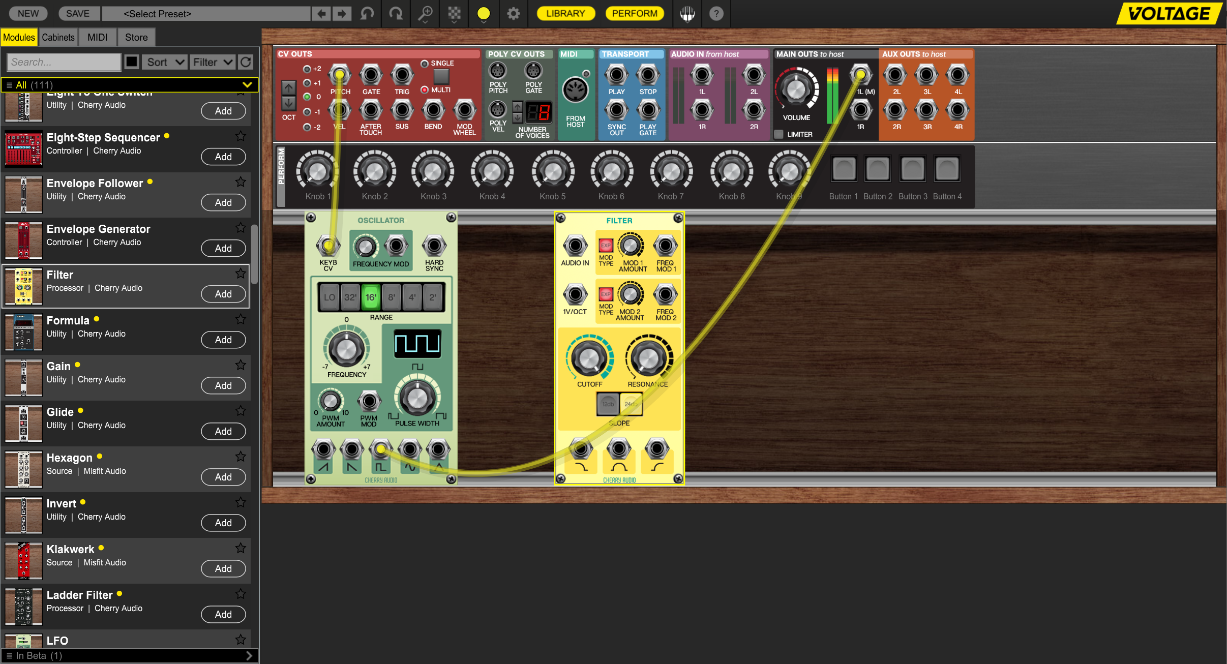Enable the LIMITER checkbox
The image size is (1227, 664).
coord(779,134)
